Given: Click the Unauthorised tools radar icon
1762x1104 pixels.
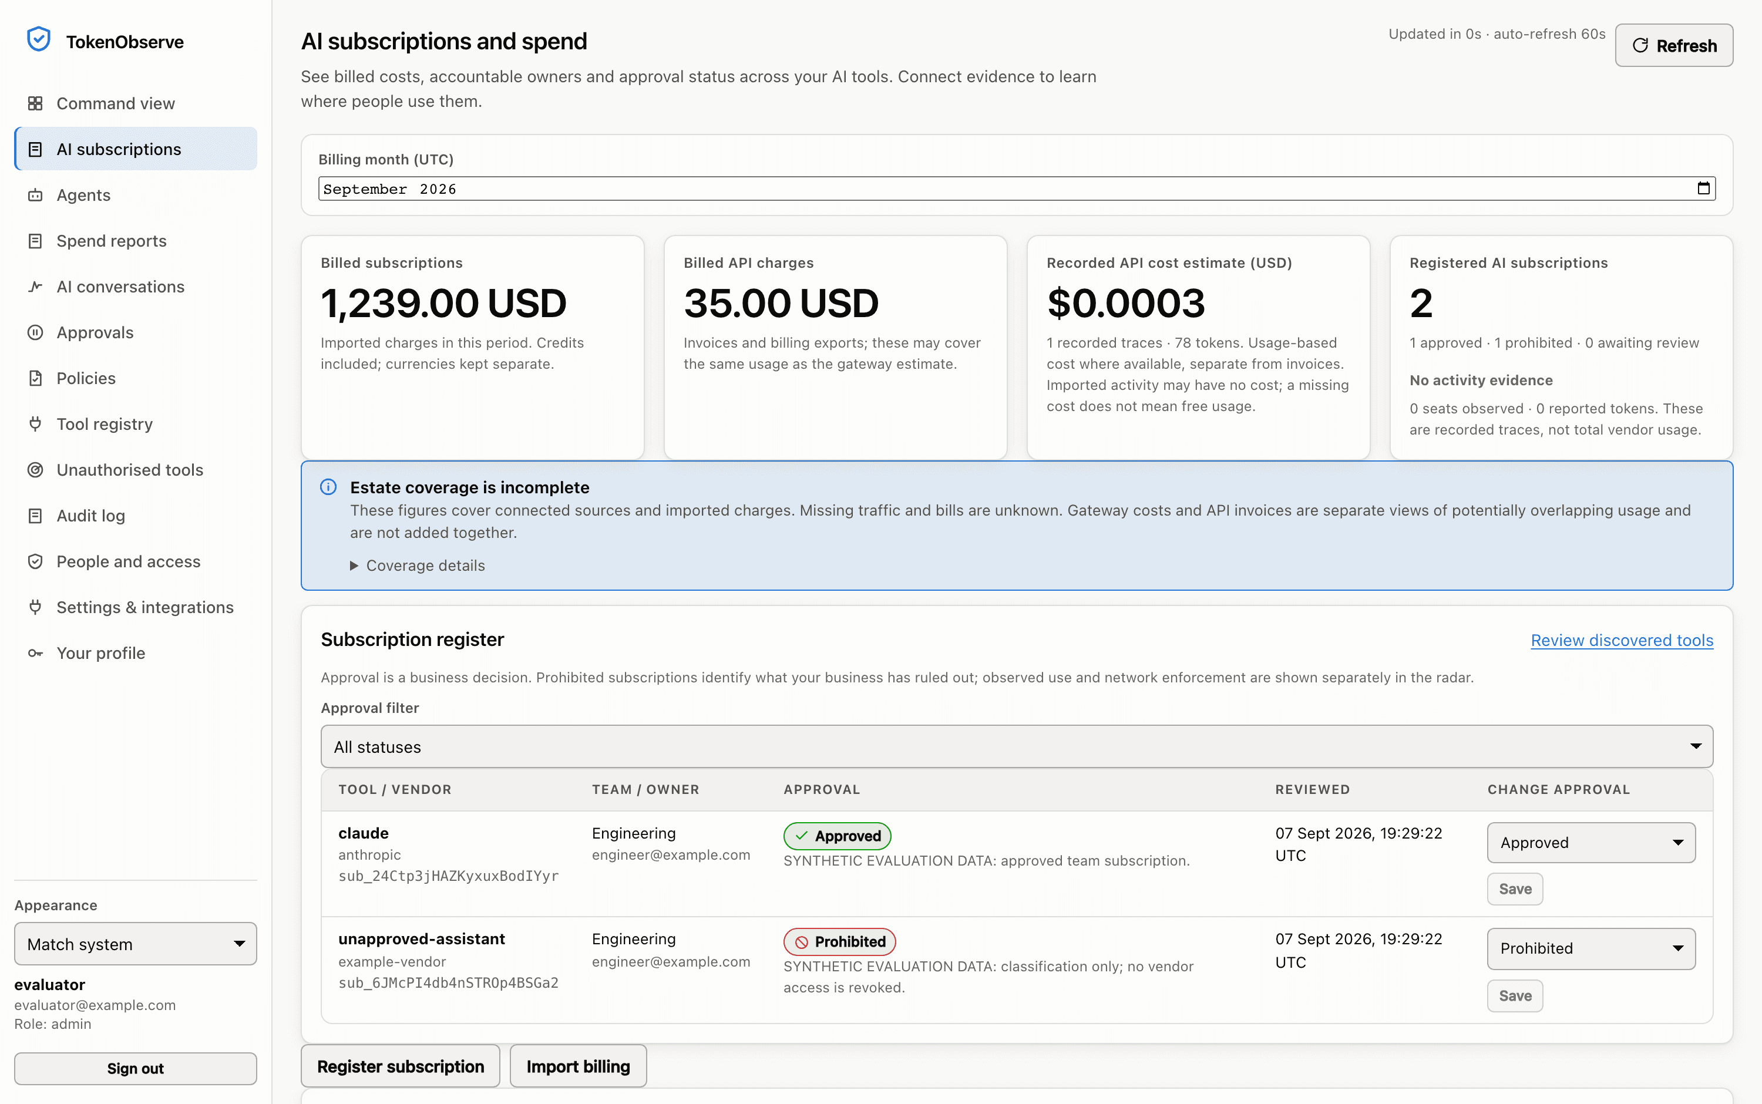Looking at the screenshot, I should [35, 469].
